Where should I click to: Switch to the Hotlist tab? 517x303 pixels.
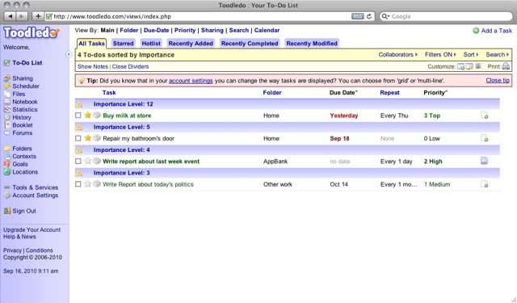pos(151,43)
